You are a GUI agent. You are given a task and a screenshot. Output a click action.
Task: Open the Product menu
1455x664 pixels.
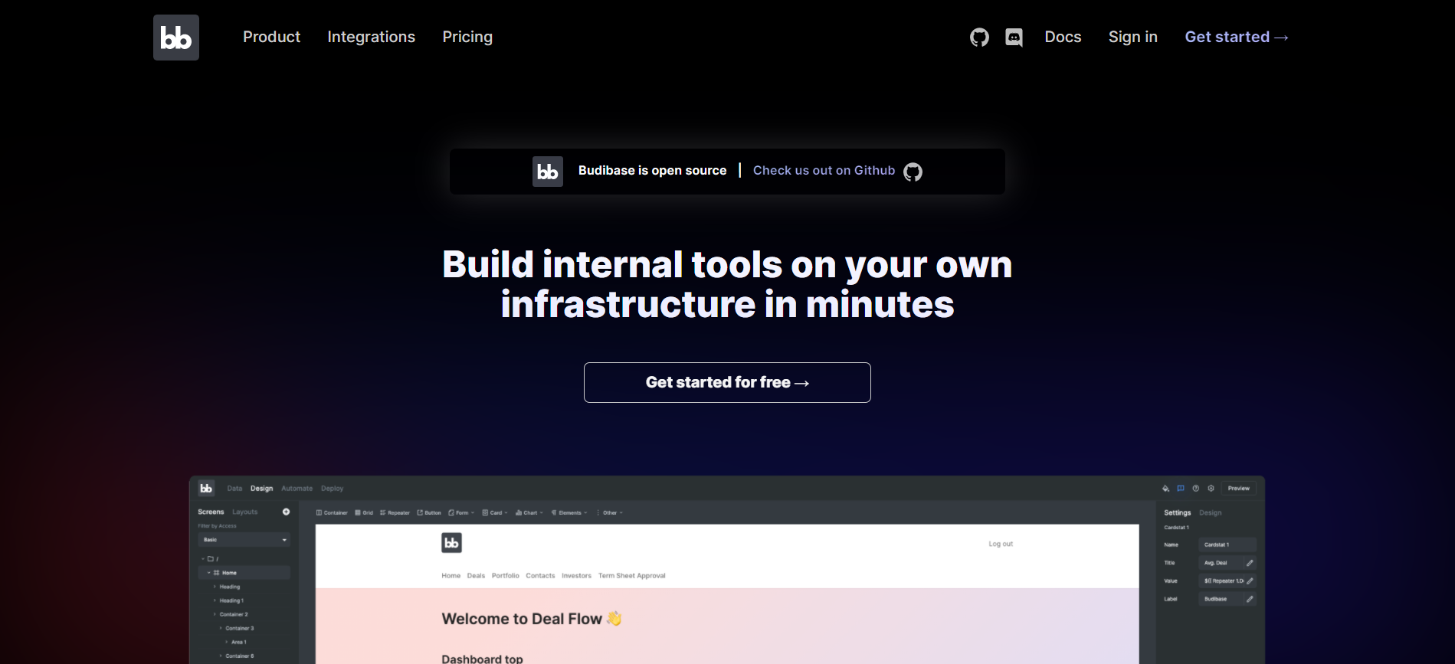271,37
